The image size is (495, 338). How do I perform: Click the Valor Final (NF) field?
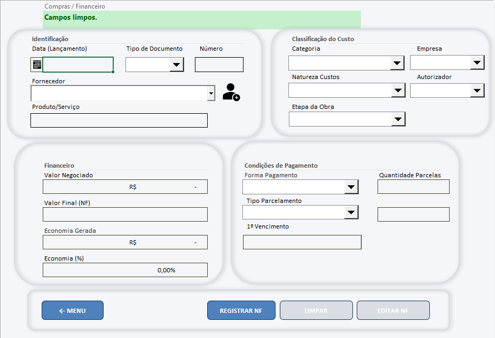pyautogui.click(x=125, y=214)
